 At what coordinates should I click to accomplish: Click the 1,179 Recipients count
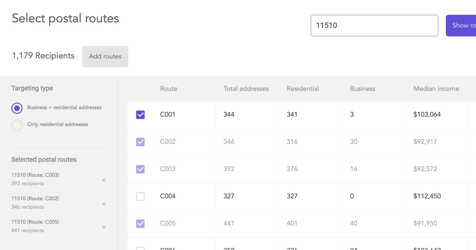pos(43,56)
